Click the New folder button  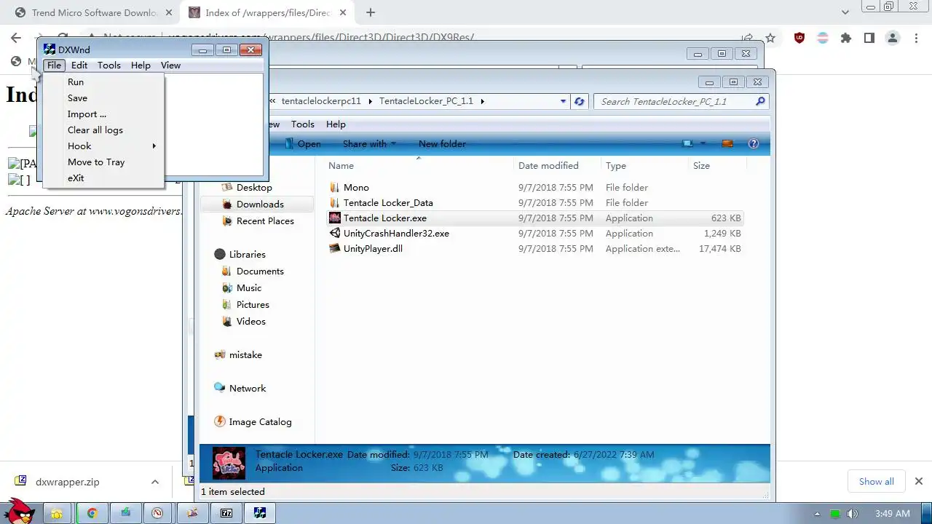click(442, 144)
